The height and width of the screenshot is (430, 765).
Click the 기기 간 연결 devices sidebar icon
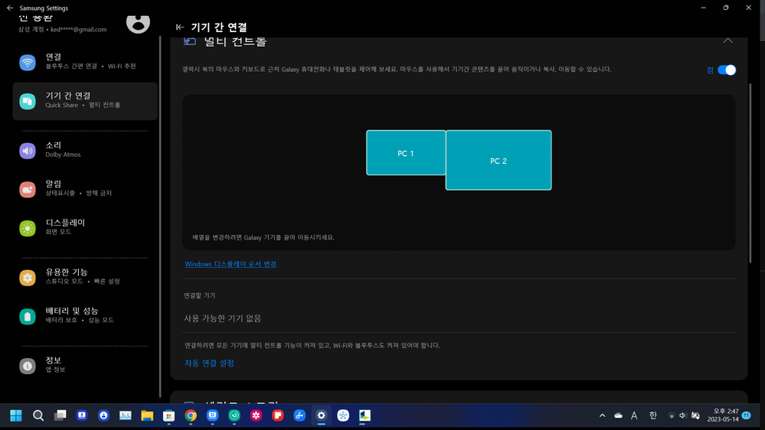(x=28, y=102)
